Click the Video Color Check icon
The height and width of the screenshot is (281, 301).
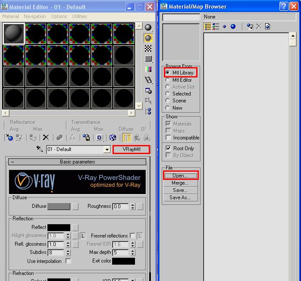point(148,69)
